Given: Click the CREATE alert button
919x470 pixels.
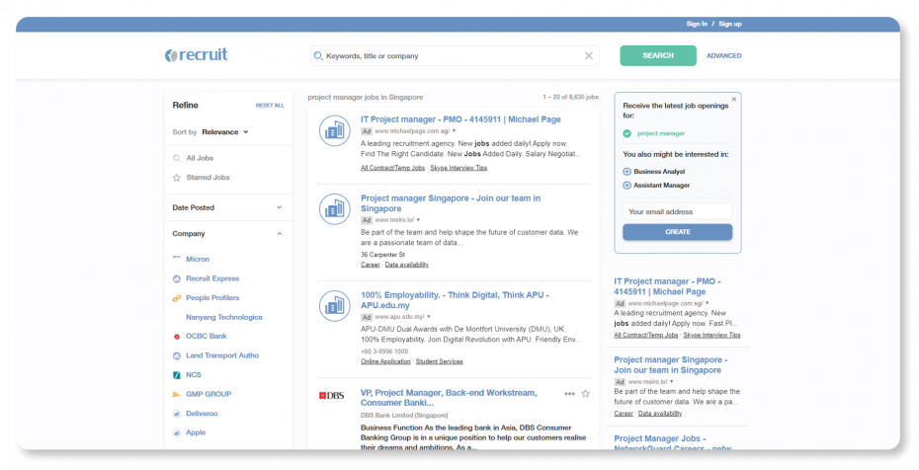Looking at the screenshot, I should tap(678, 232).
